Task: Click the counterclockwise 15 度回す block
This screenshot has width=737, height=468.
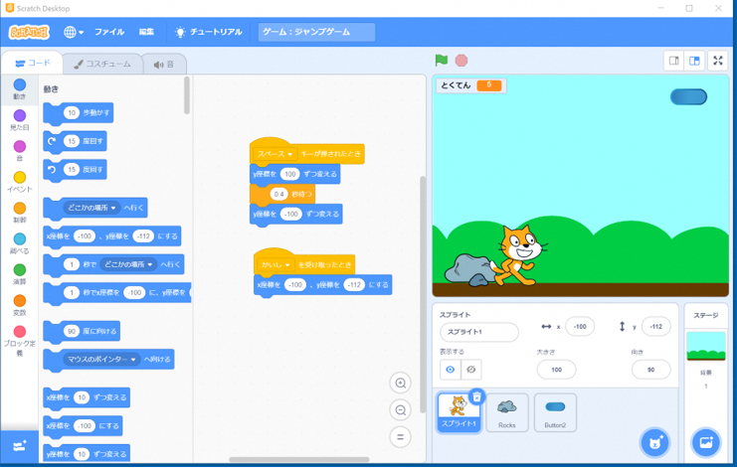Action: point(75,170)
